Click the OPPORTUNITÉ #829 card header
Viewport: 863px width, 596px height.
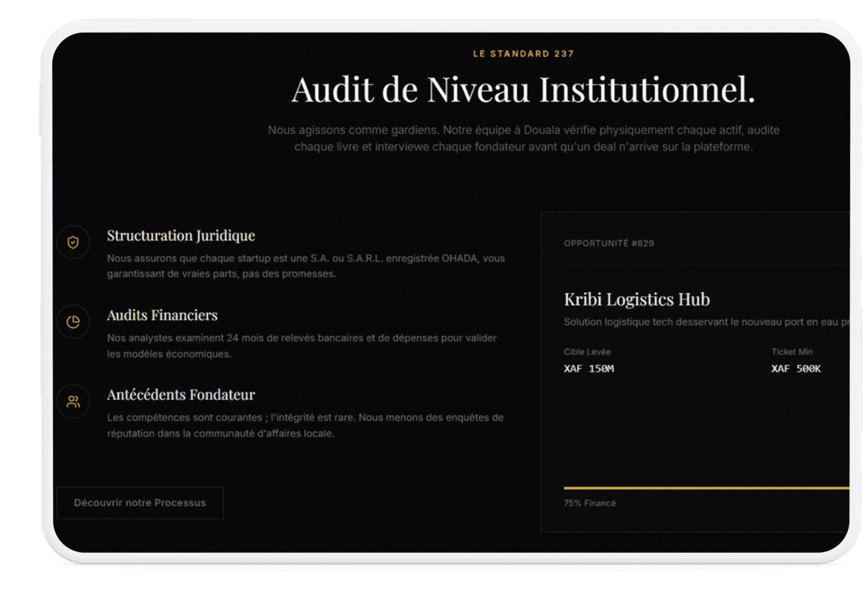[x=608, y=243]
